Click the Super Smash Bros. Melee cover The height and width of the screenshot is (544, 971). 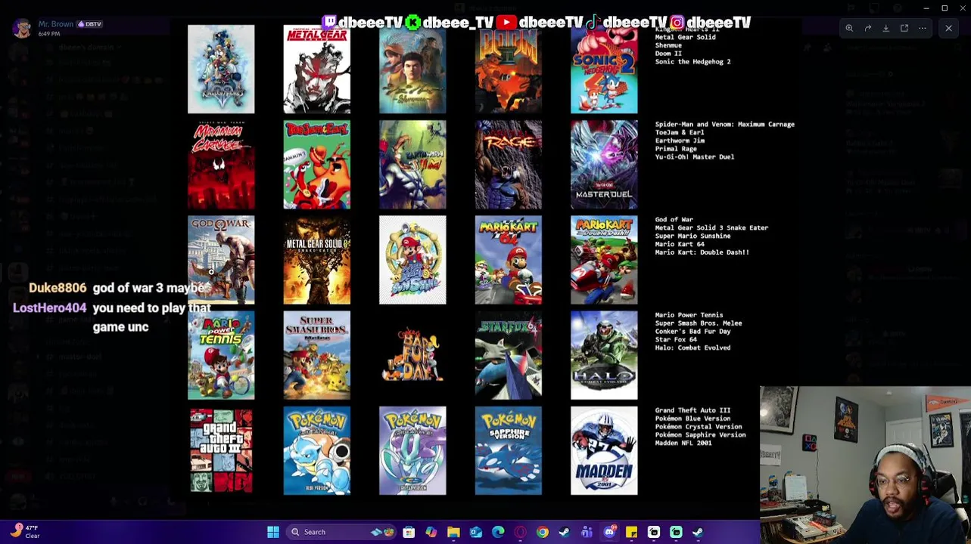317,355
